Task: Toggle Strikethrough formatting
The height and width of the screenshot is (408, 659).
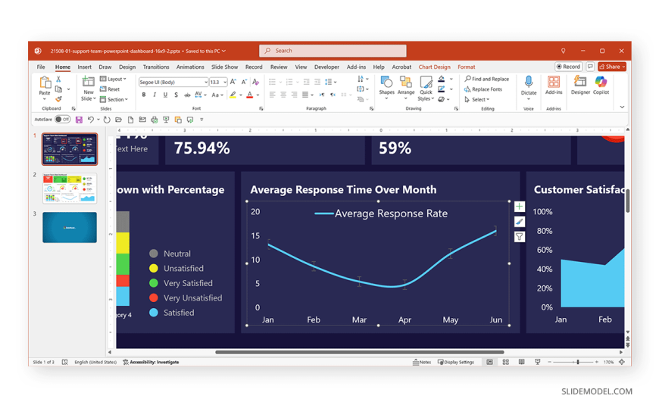Action: click(x=187, y=95)
